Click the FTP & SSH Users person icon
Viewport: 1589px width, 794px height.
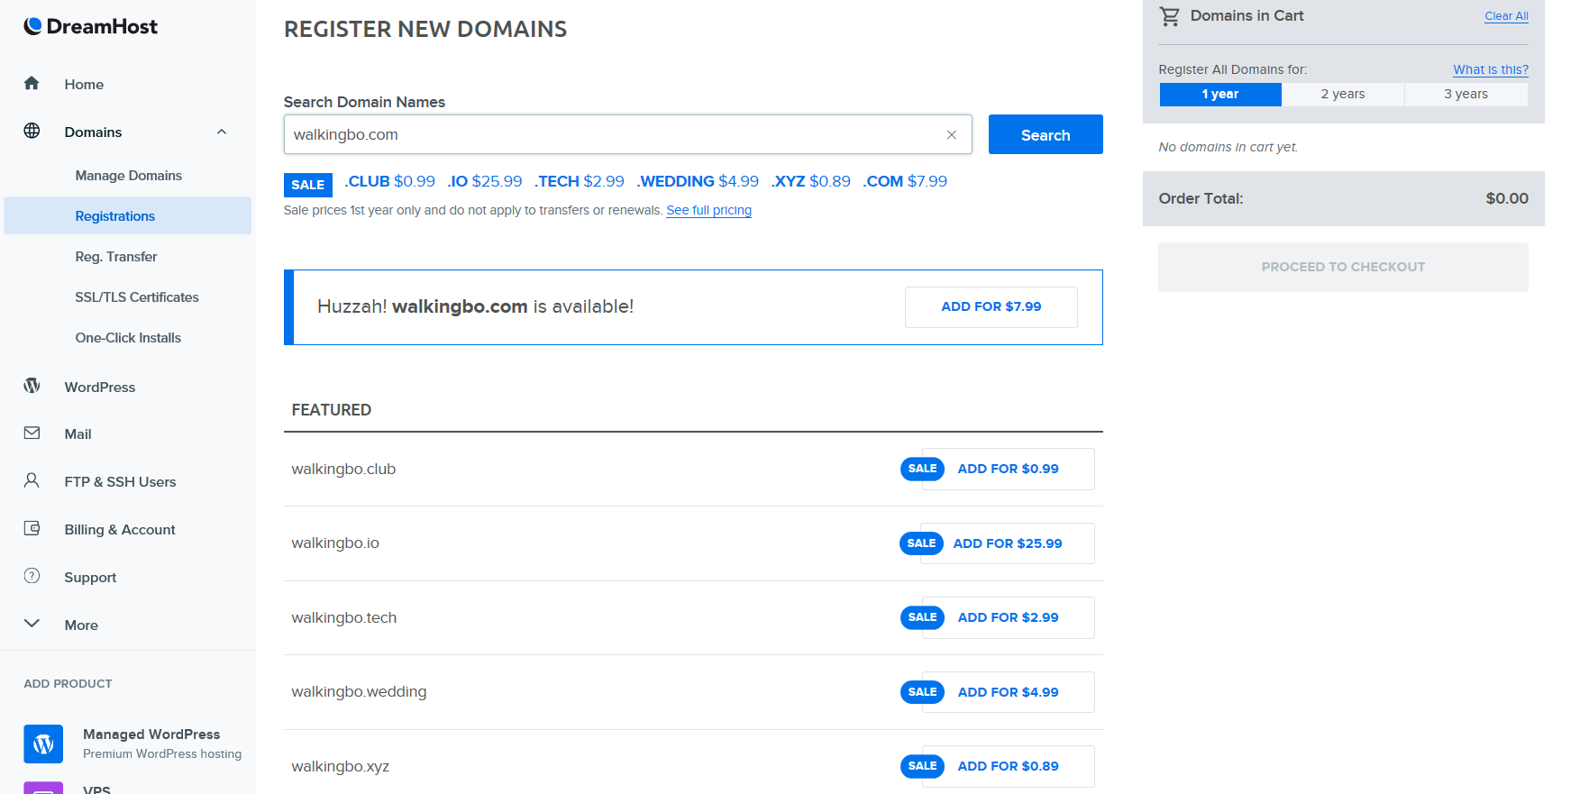(x=32, y=480)
